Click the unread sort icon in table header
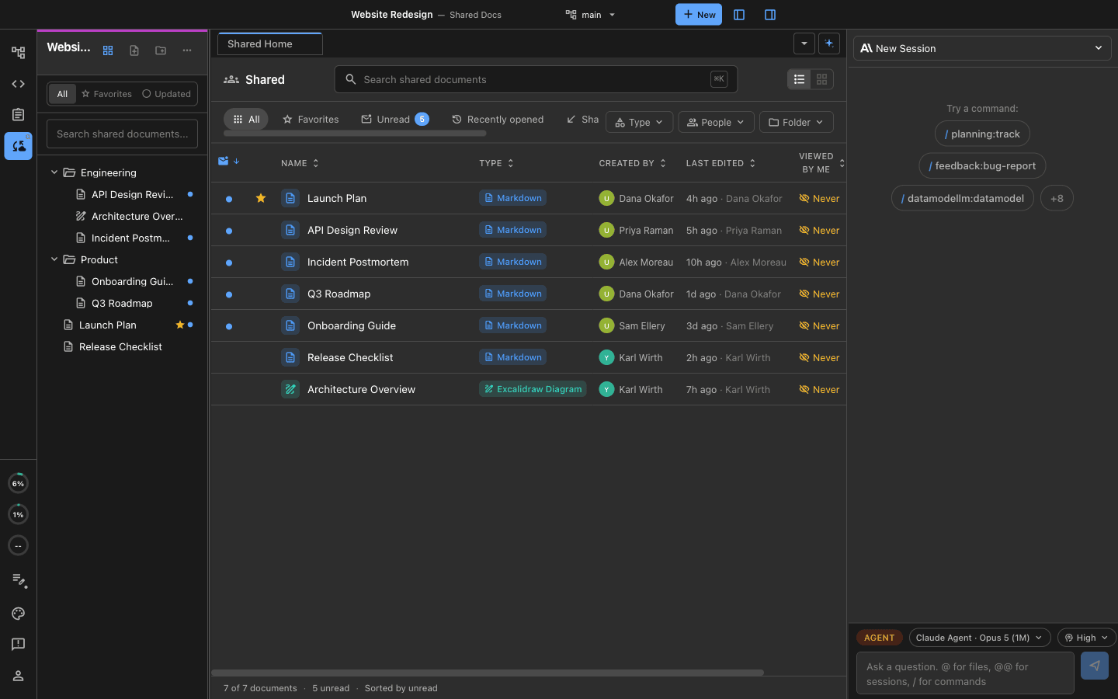The height and width of the screenshot is (699, 1118). point(228,162)
